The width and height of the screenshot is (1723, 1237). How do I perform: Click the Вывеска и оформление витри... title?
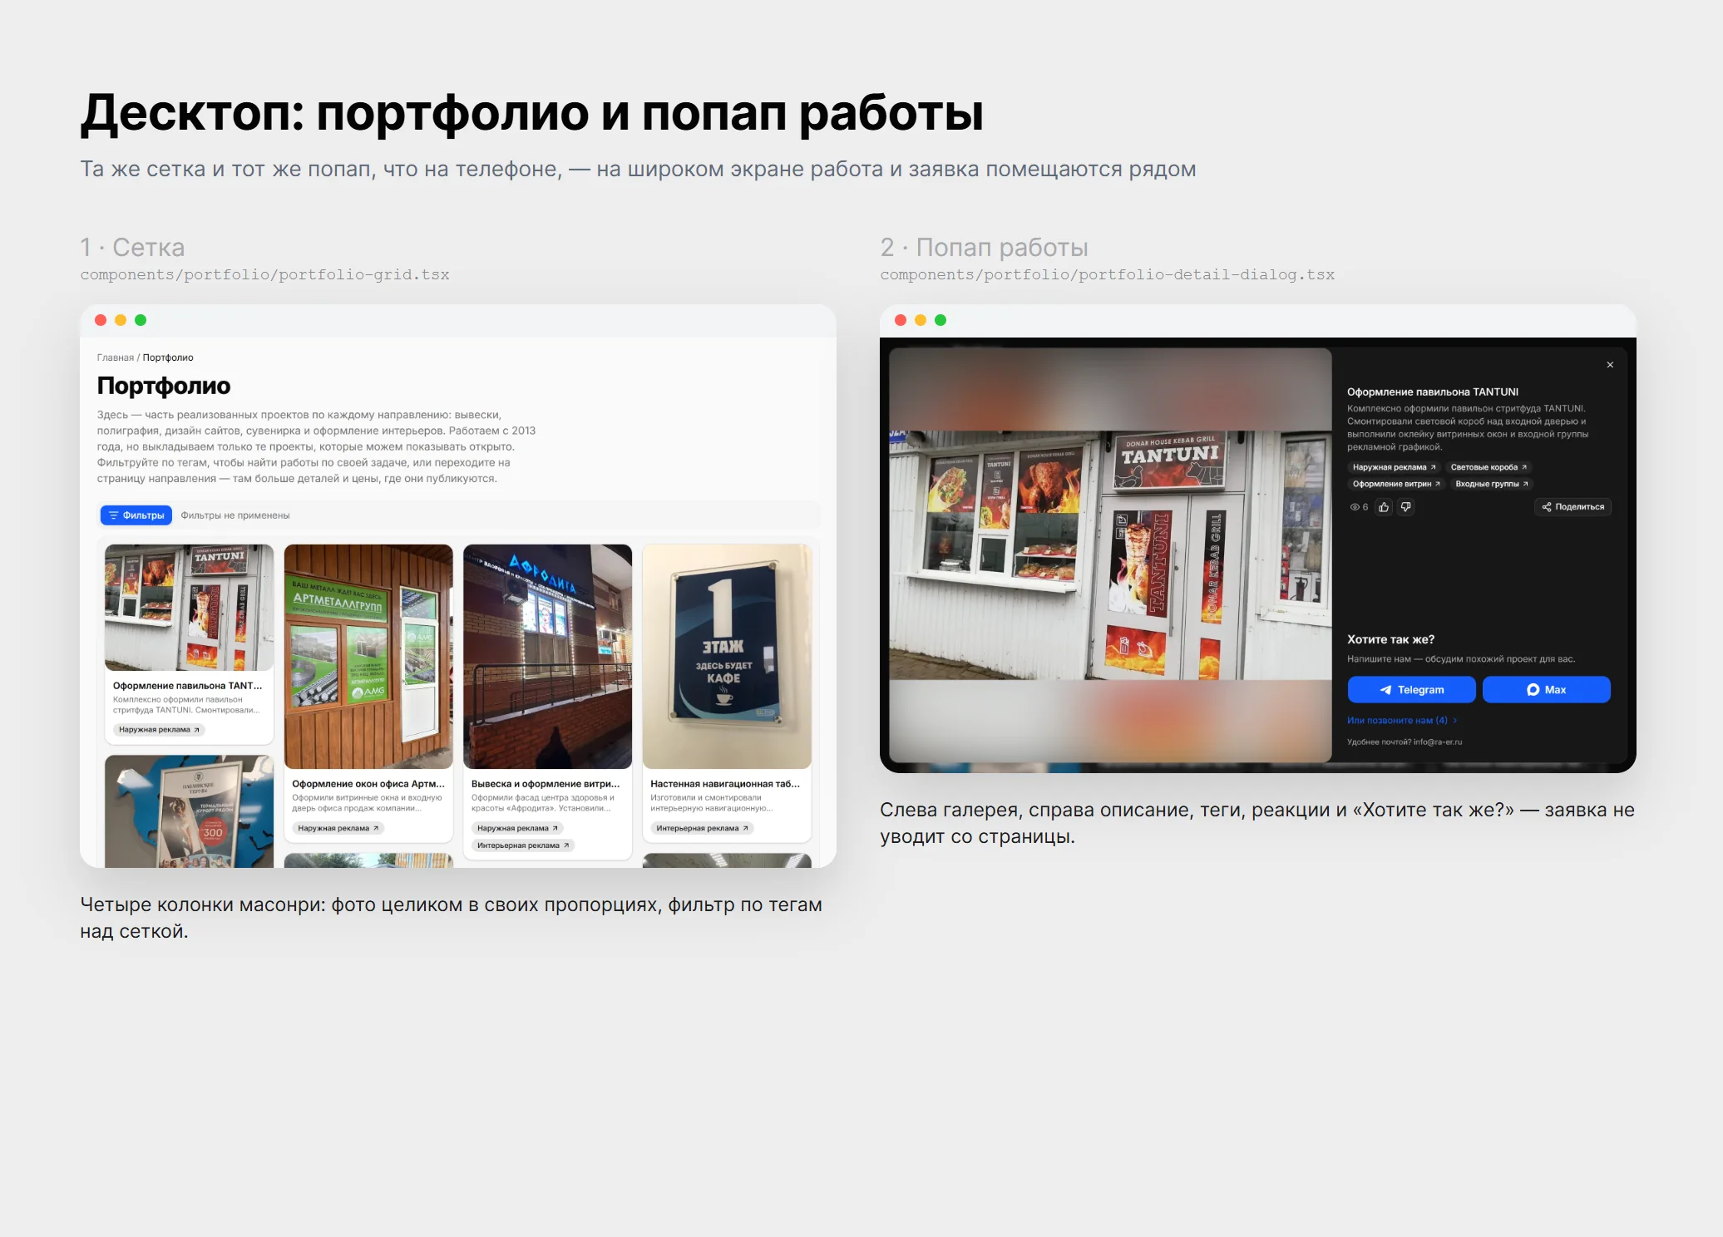click(546, 784)
